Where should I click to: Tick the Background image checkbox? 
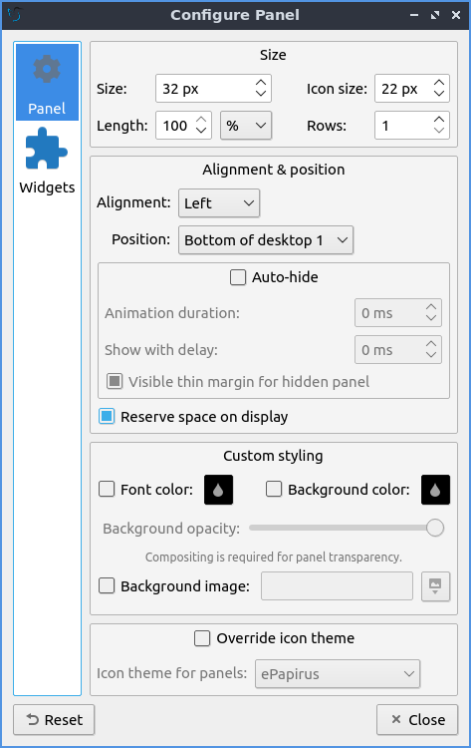tap(107, 585)
